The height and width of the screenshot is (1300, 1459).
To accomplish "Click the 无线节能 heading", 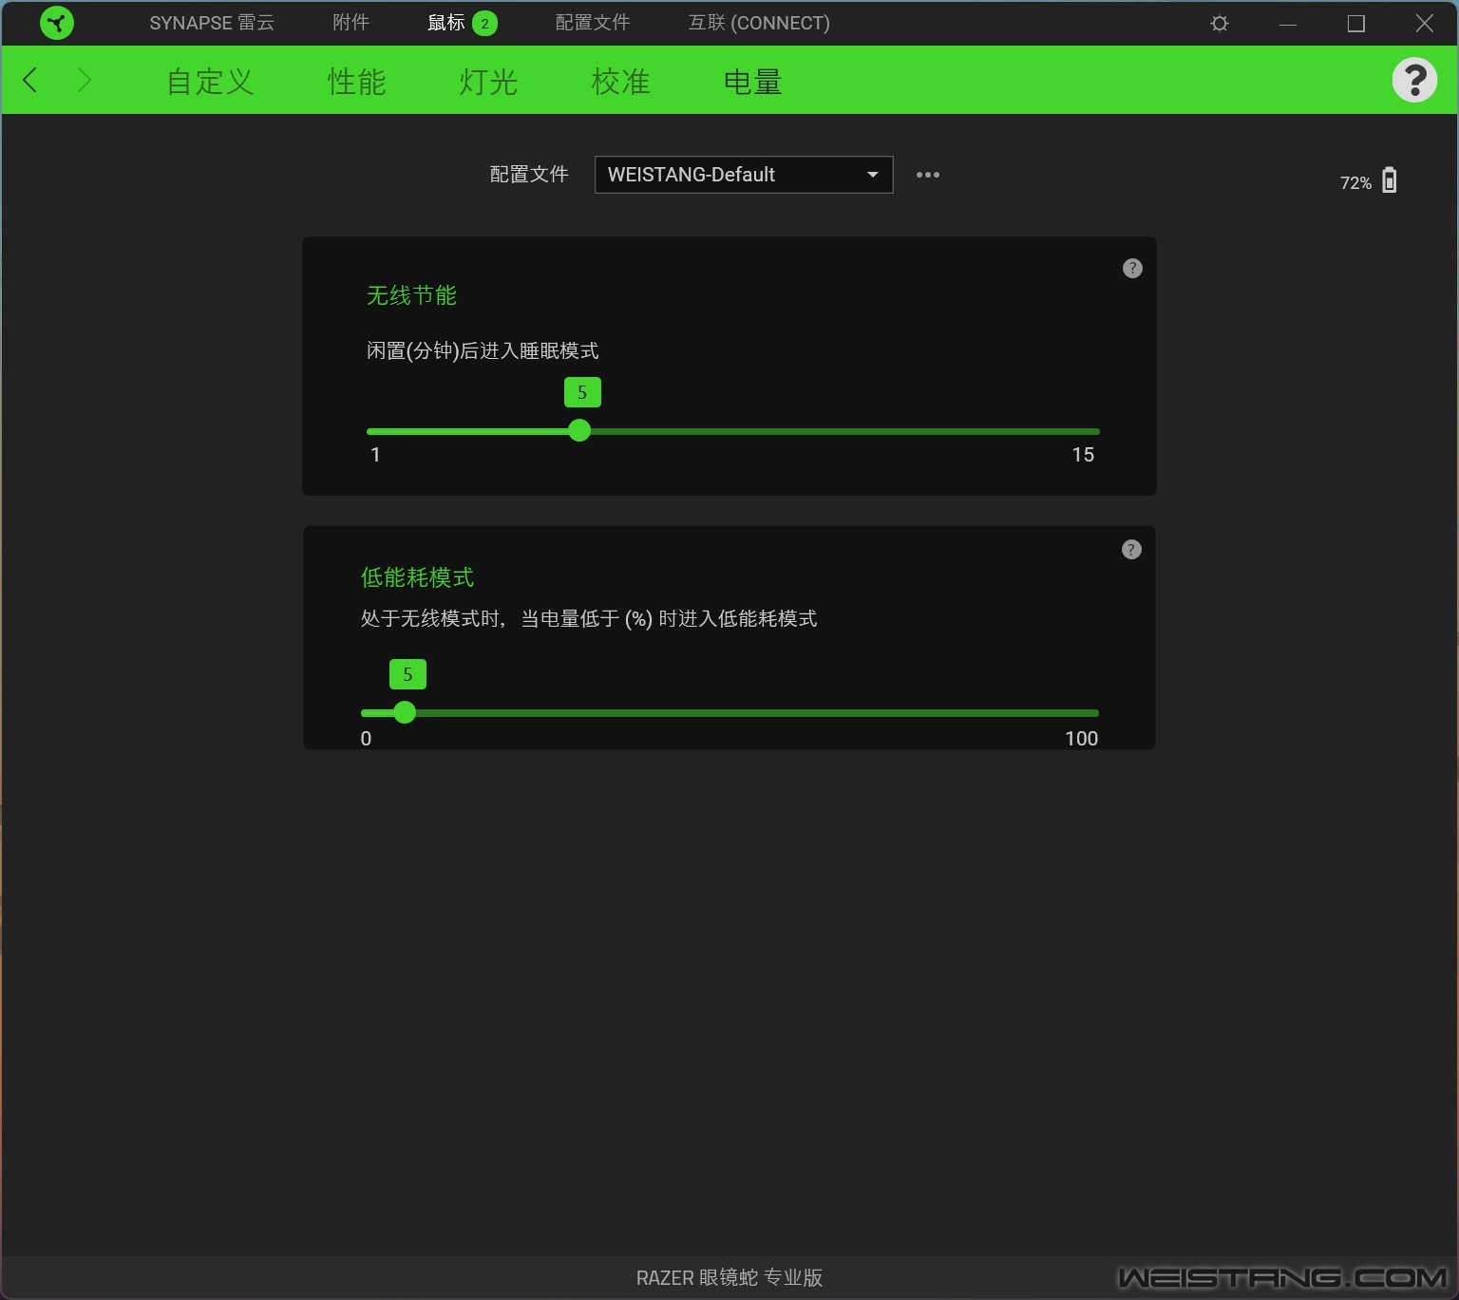I will click(411, 295).
